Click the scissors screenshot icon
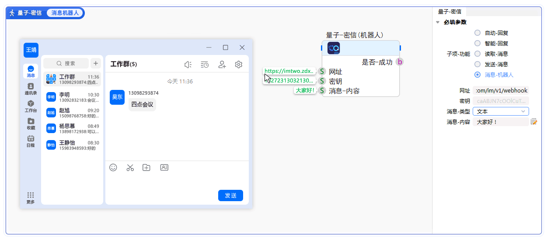The width and height of the screenshot is (547, 240). [130, 168]
